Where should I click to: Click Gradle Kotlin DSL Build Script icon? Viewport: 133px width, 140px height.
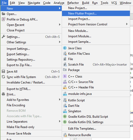[65, 116]
